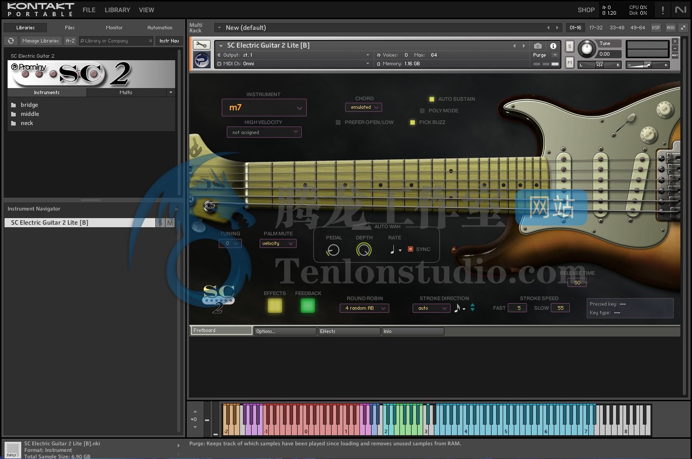
Task: Click the refresh libraries icon
Action: (11, 40)
